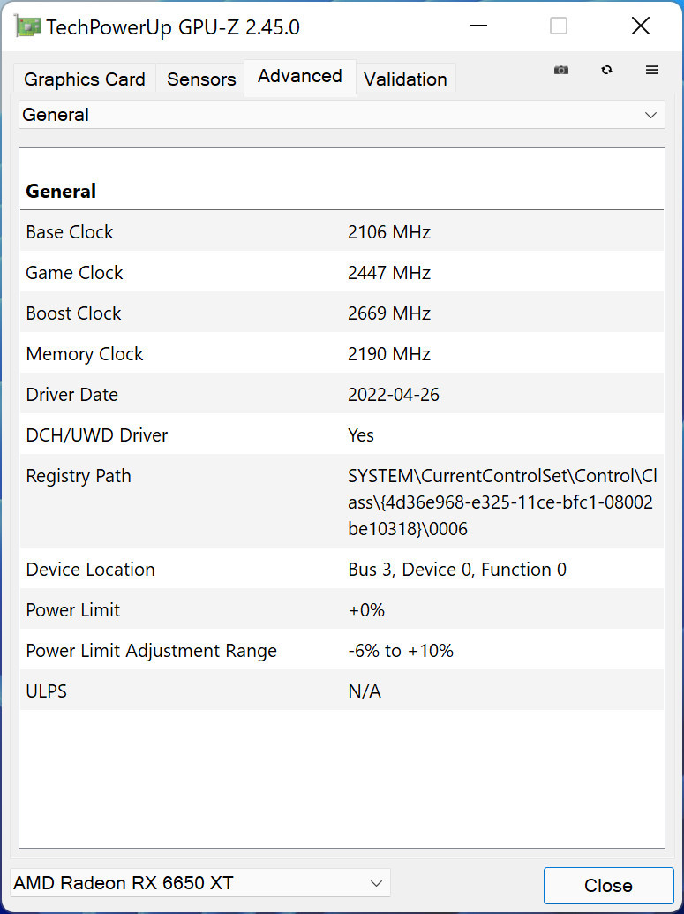Click the ULPS N/A value
Viewport: 684px width, 914px height.
[365, 692]
